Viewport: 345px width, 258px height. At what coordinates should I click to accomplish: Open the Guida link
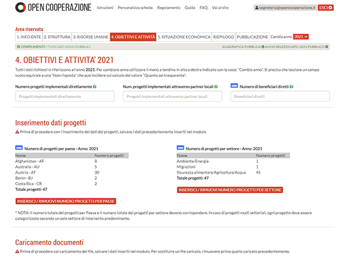(190, 7)
